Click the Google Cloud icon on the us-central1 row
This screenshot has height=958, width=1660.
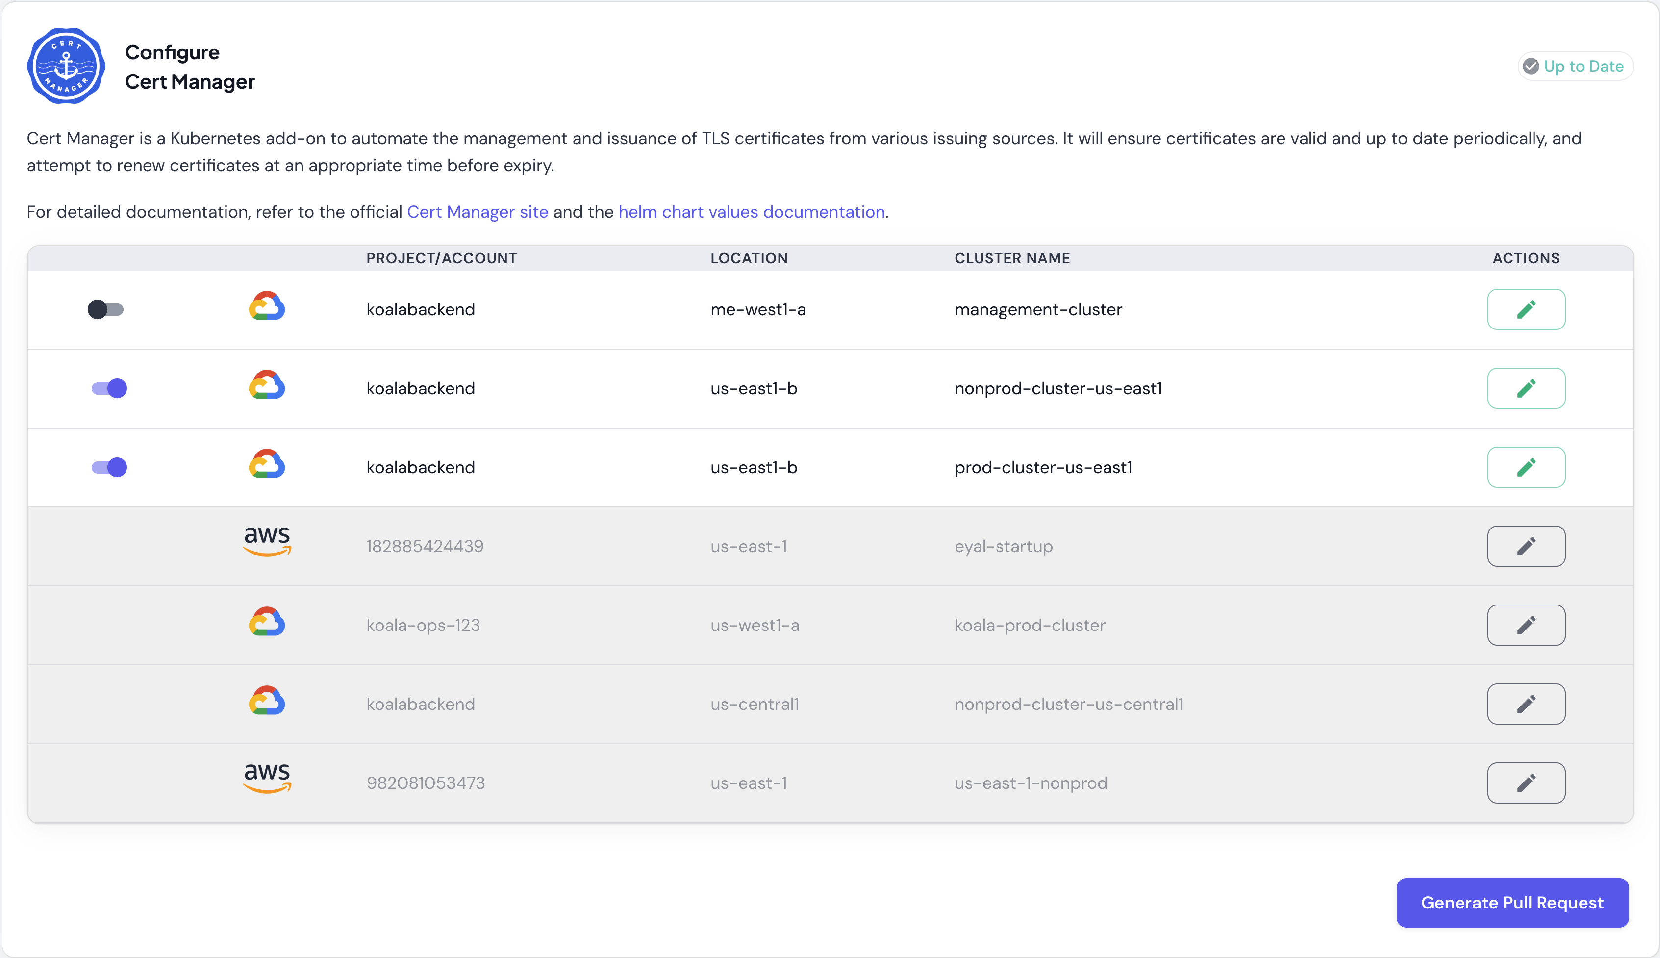[267, 700]
